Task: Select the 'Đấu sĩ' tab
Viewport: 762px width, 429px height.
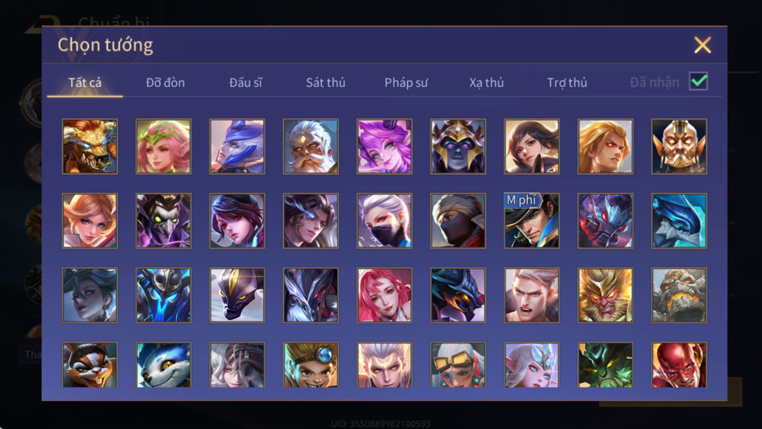Action: (246, 82)
